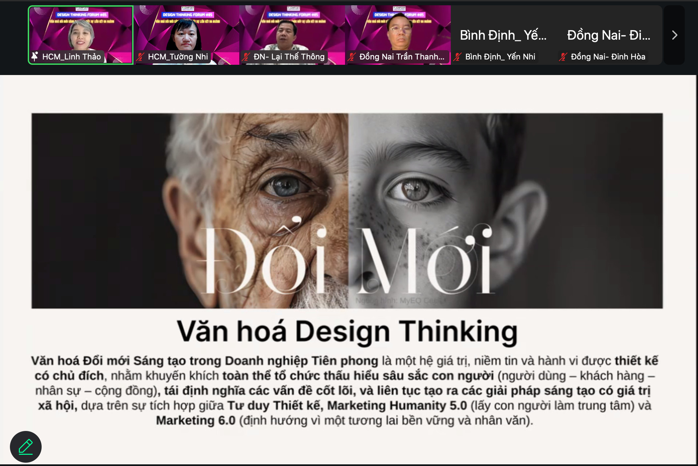Select ĐN- Lại Thế Thông video thumbnail
This screenshot has height=466, width=698.
point(292,35)
